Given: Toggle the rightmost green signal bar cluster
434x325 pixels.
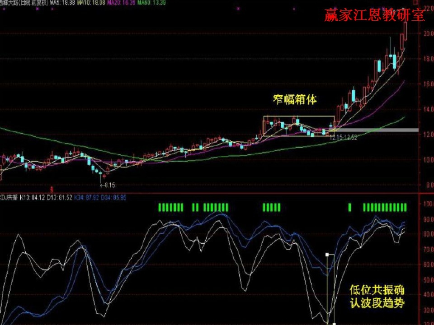Looking at the screenshot, I should pyautogui.click(x=384, y=208).
